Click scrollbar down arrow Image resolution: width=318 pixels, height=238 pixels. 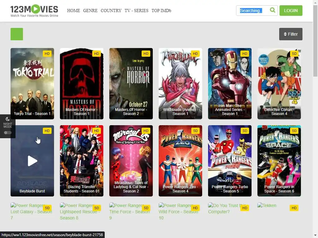tap(315, 236)
